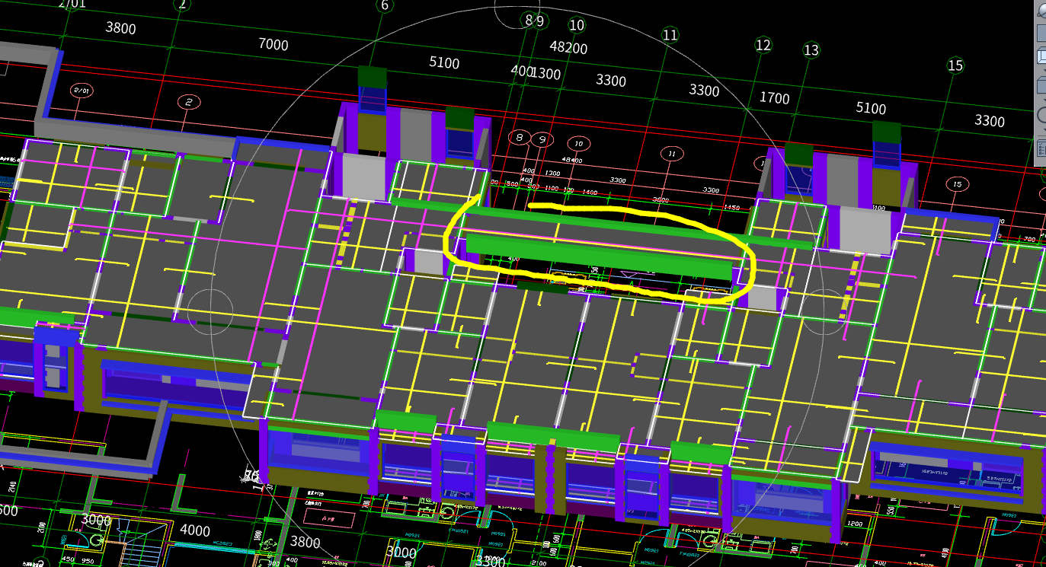This screenshot has height=567, width=1046.
Task: Select red axis bubble 15
Action: click(x=957, y=184)
